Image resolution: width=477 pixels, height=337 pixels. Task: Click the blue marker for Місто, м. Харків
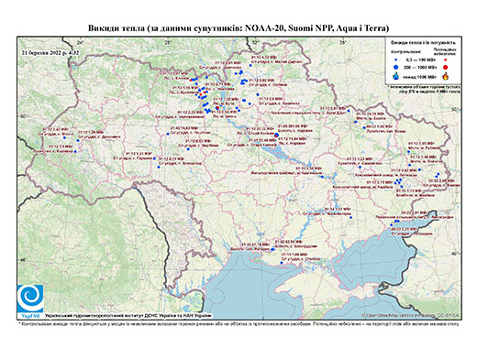pos(356,122)
